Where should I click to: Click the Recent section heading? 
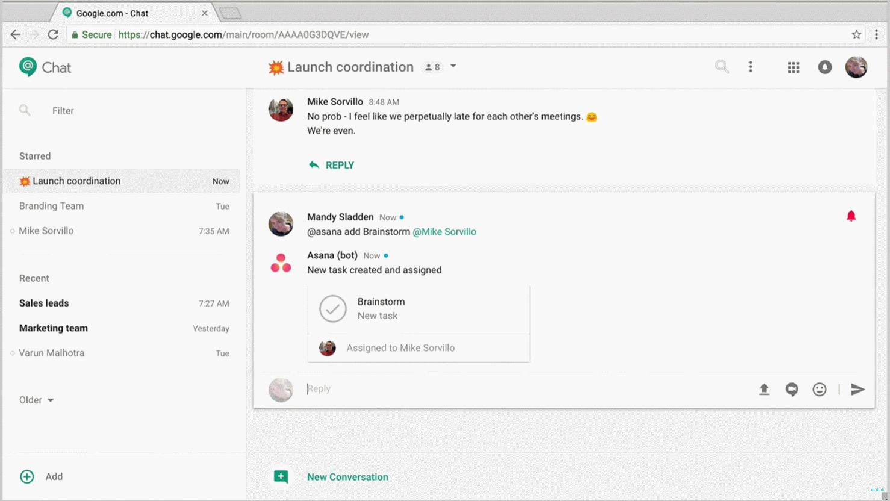(34, 278)
